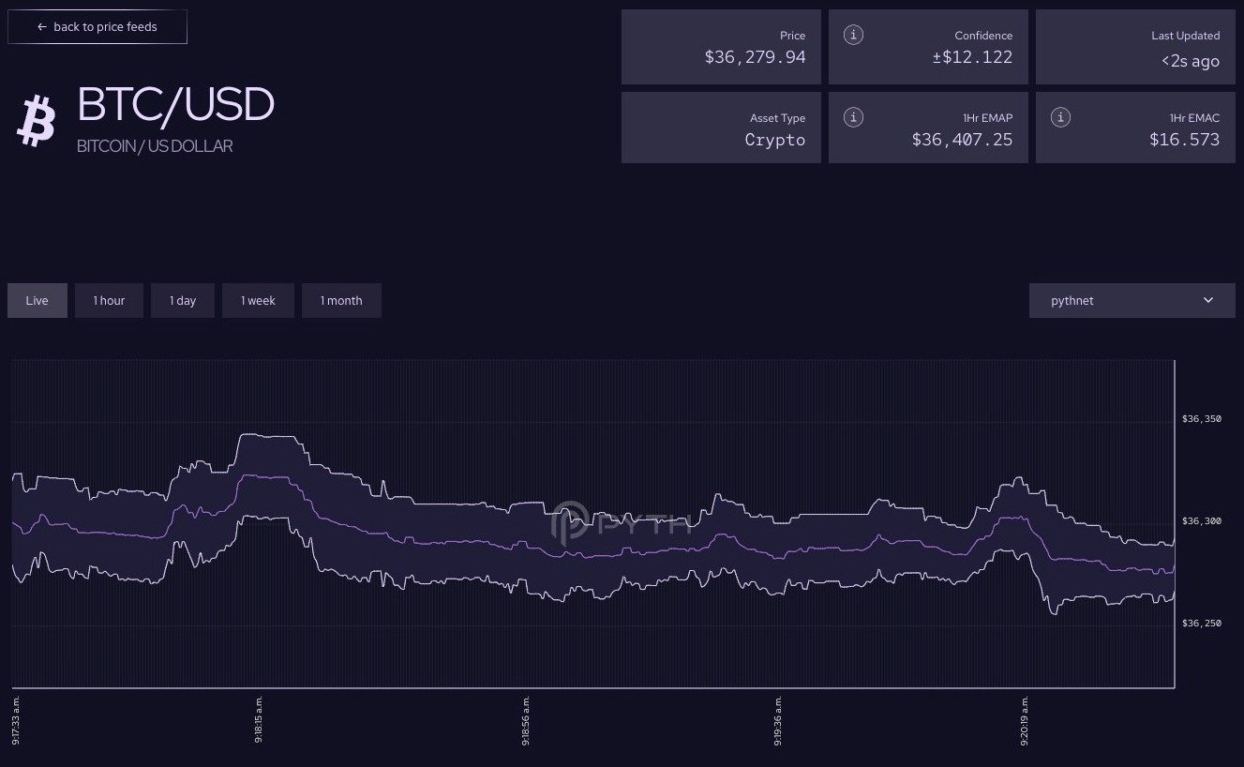Open the pythnet network dropdown
The image size is (1244, 767).
[x=1132, y=301]
